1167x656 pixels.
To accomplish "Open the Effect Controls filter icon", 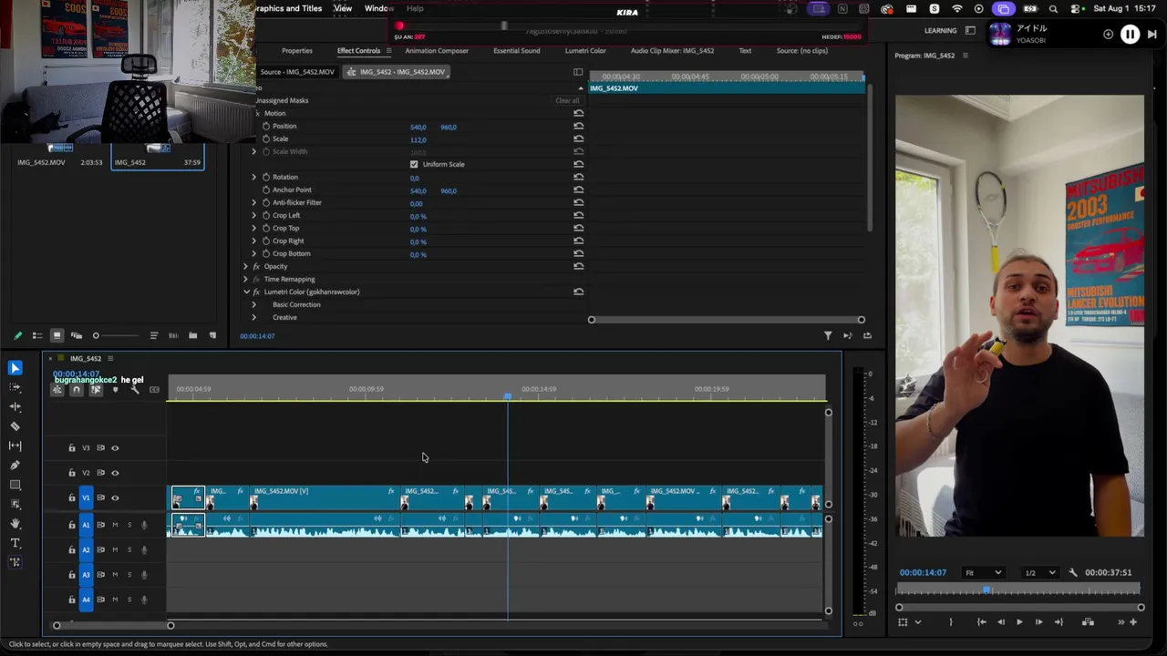I will coord(828,336).
